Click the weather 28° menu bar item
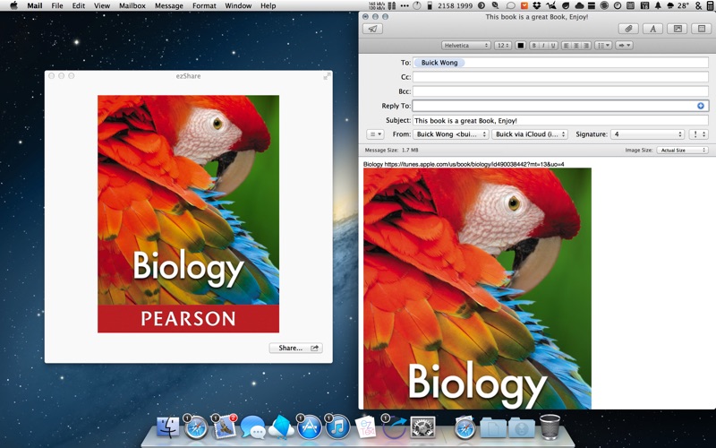Screen dimensions: 716x448 tap(678, 5)
